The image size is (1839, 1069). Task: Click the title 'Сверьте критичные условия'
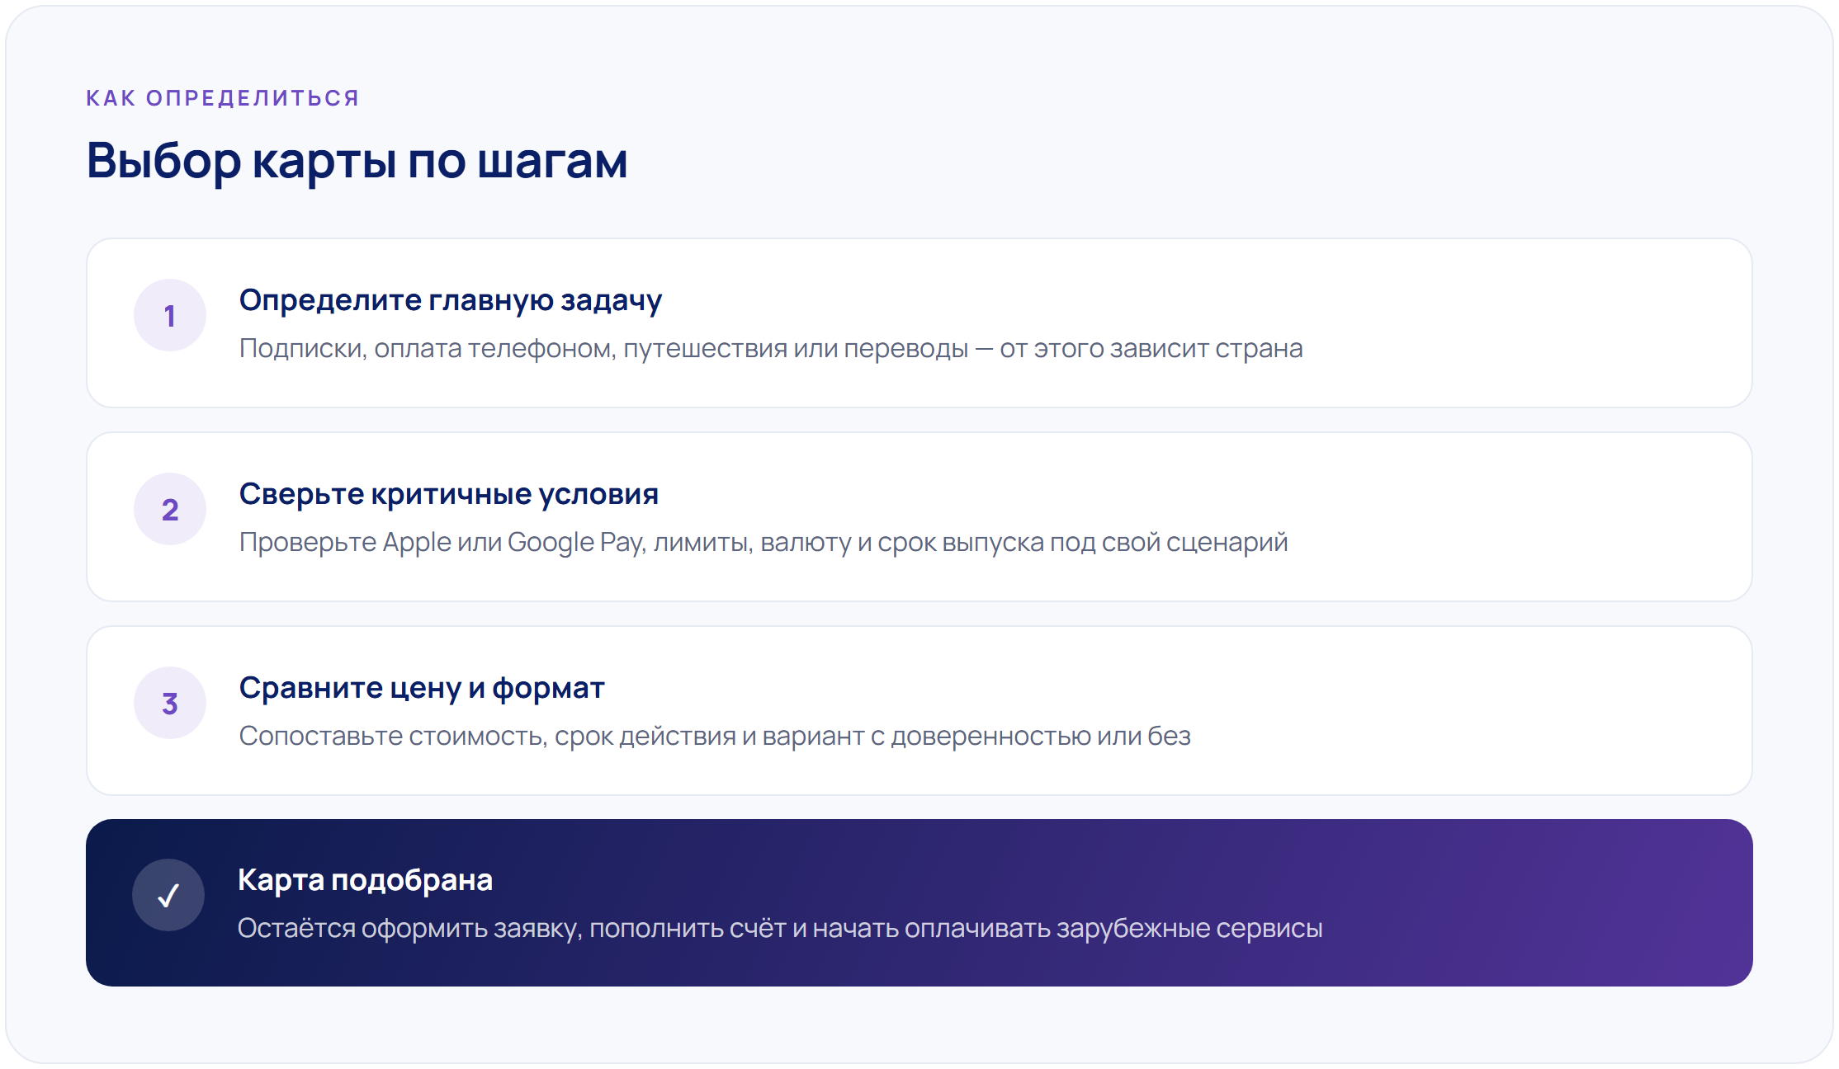tap(449, 494)
